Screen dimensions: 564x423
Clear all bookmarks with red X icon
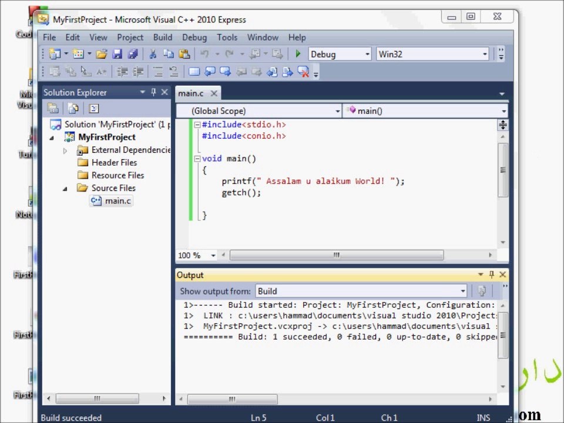[303, 72]
